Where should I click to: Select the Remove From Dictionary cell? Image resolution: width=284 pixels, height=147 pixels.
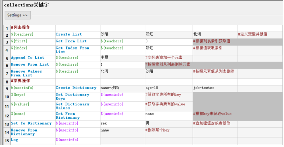(33, 132)
